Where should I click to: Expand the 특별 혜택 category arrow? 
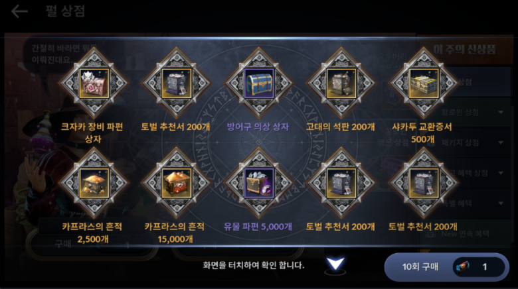click(501, 203)
